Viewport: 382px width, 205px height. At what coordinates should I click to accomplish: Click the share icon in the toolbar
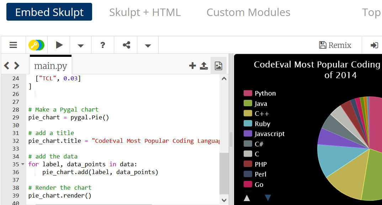[x=126, y=45]
